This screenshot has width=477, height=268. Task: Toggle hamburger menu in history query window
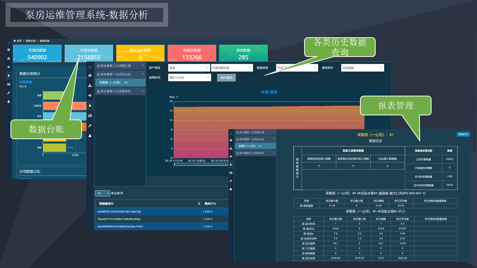click(90, 68)
